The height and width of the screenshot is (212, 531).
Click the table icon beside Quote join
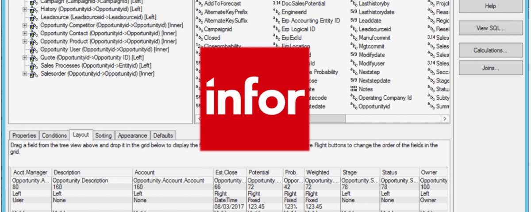34,57
